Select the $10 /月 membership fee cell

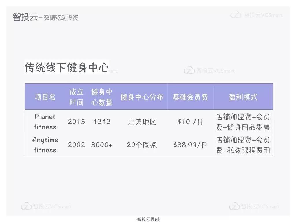(190, 122)
